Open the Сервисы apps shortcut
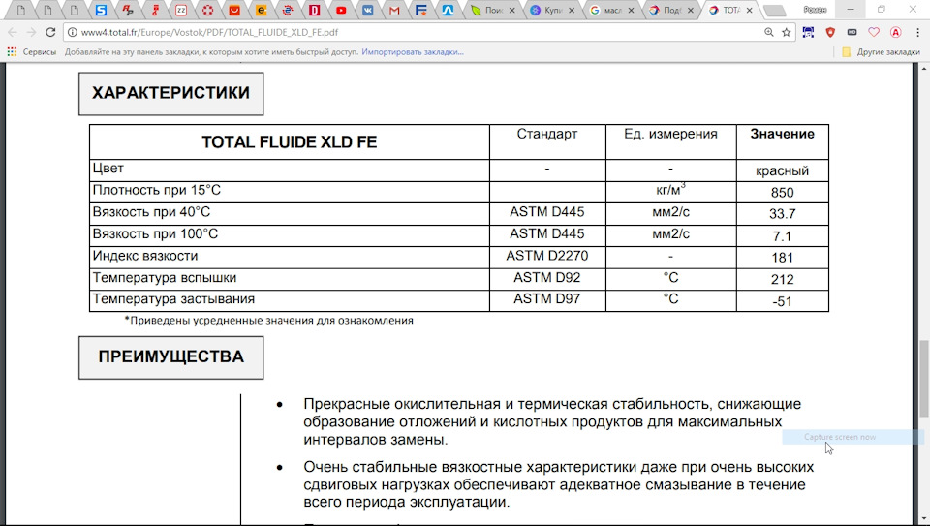 [x=31, y=52]
